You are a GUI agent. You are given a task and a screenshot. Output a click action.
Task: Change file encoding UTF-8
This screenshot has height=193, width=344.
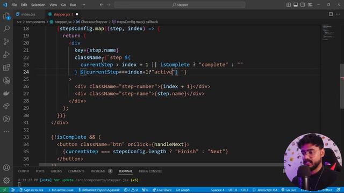[233, 190]
